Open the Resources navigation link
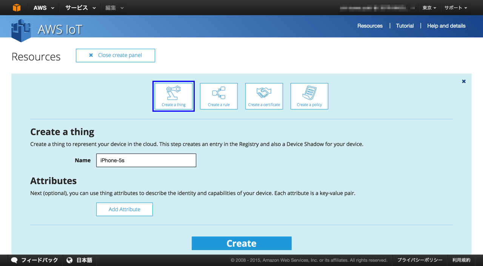This screenshot has height=266, width=483. 370,26
